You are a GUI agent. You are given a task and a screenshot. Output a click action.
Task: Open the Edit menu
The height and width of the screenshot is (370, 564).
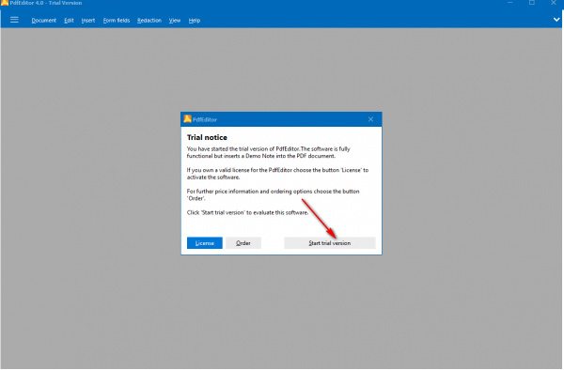click(69, 21)
